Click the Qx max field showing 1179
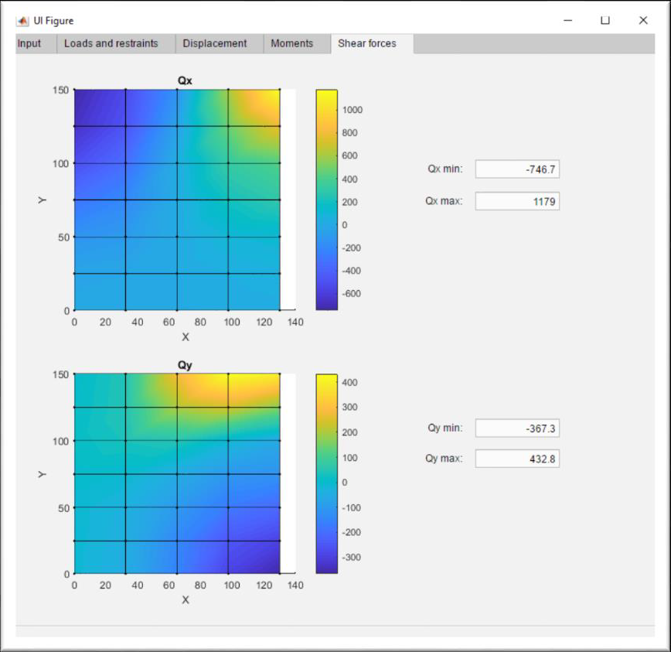The width and height of the screenshot is (671, 652). [x=517, y=200]
